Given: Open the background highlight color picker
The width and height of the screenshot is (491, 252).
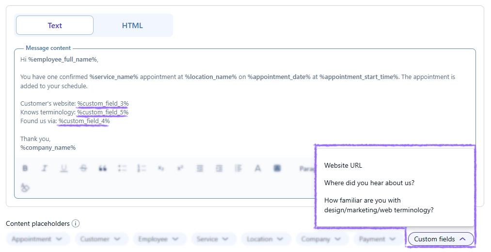Looking at the screenshot, I should [277, 168].
